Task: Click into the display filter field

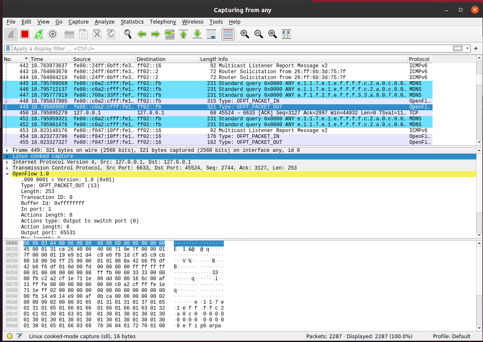Action: click(x=231, y=48)
